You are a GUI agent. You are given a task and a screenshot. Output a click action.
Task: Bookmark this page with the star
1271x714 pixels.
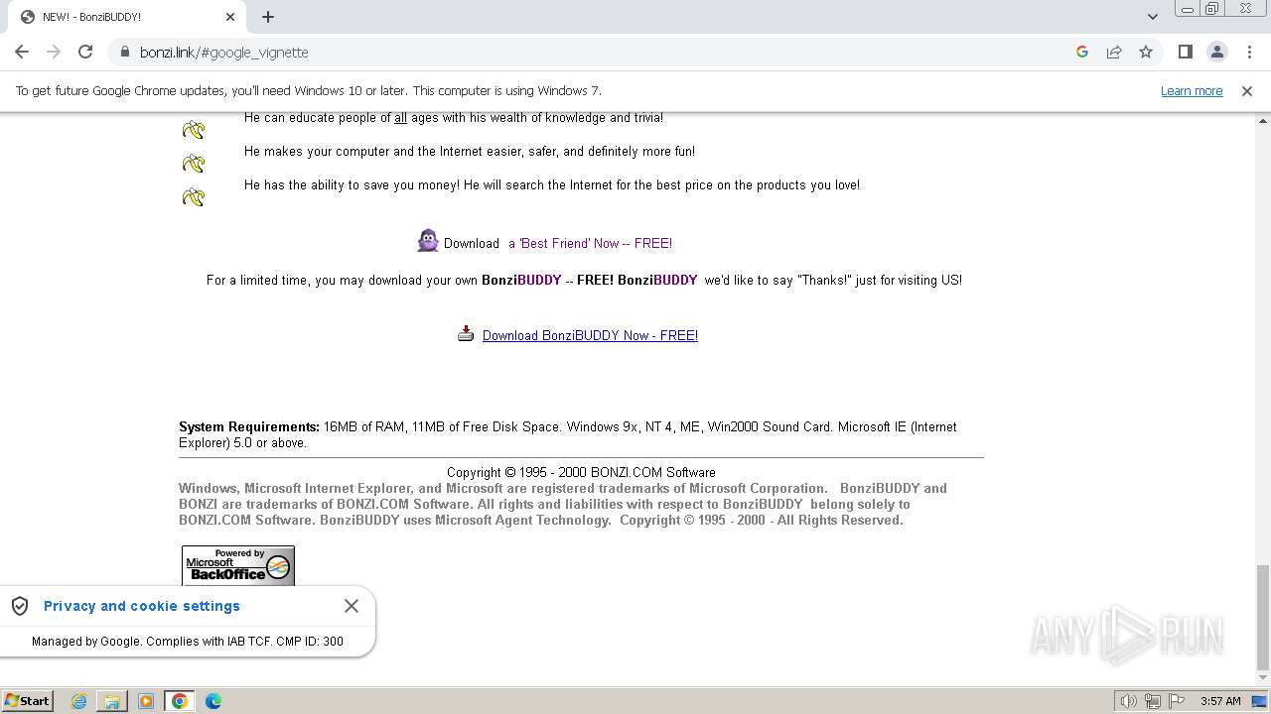coord(1146,52)
